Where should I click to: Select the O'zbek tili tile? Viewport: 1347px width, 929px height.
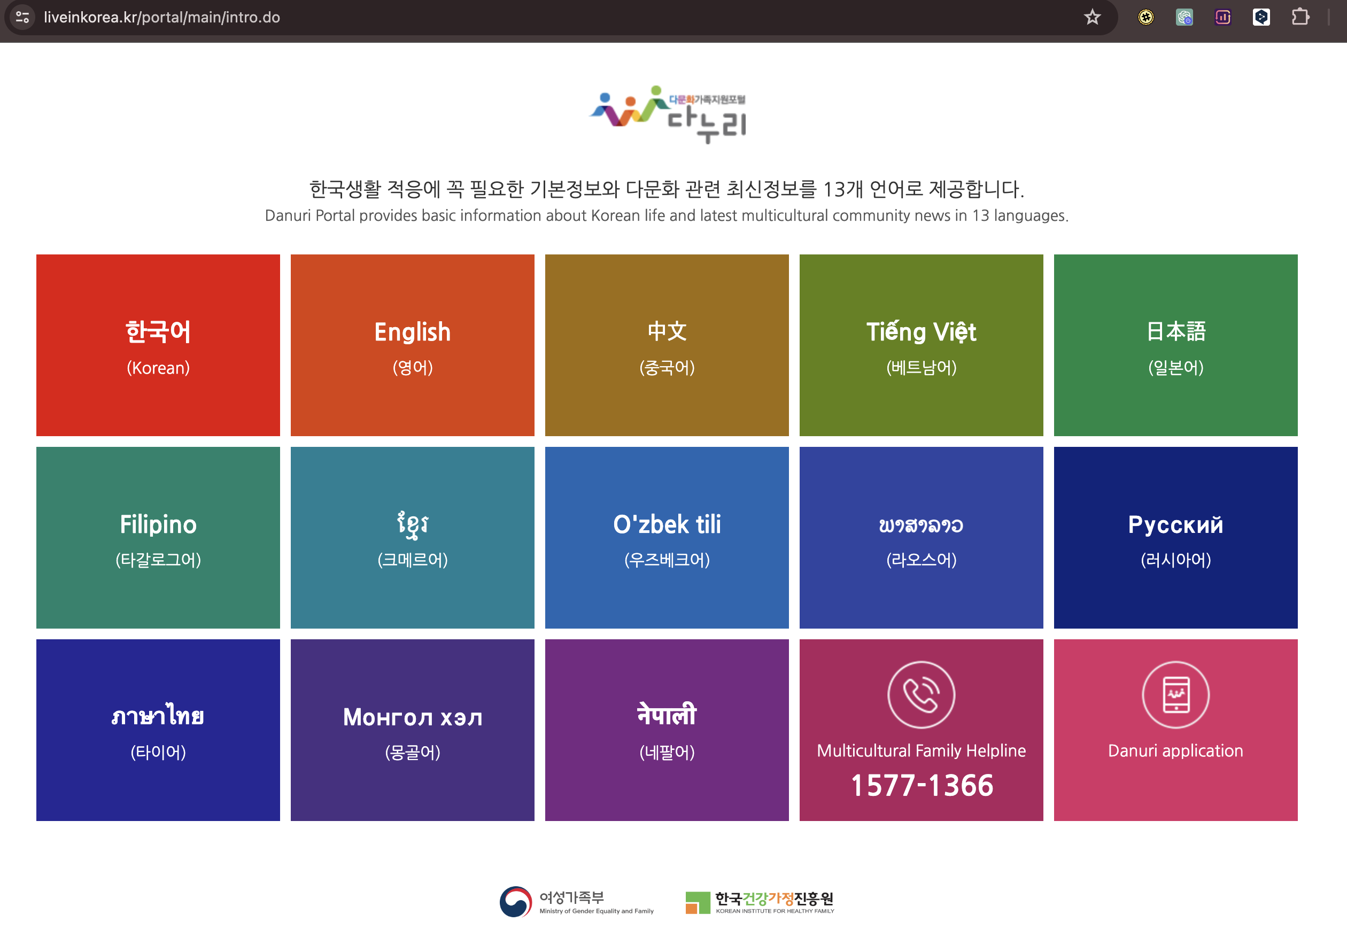coord(667,537)
